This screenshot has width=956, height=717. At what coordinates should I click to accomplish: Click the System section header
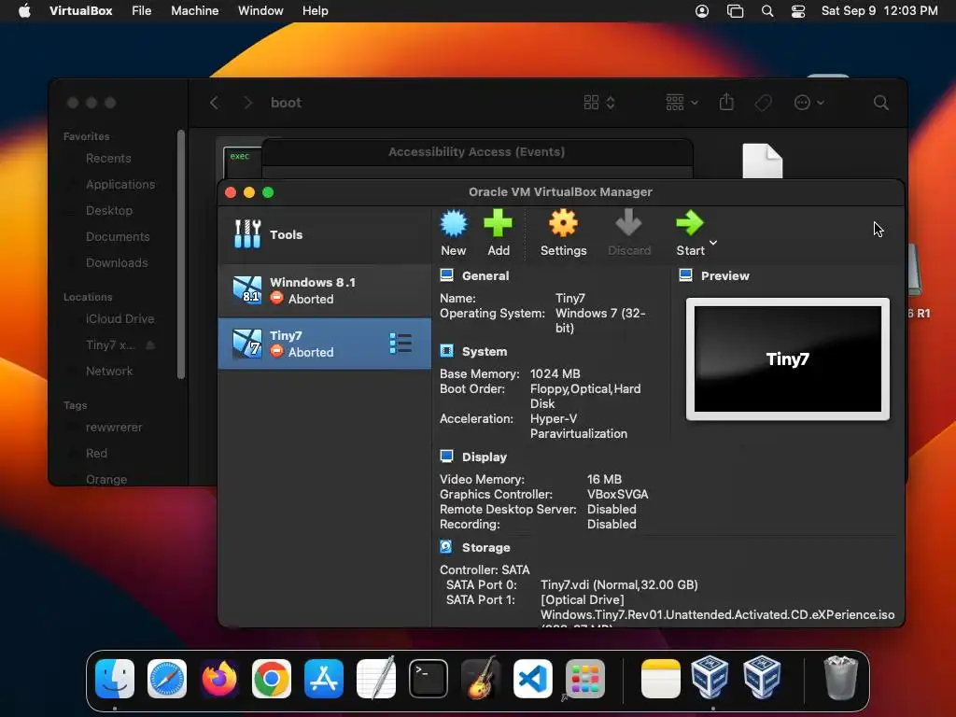[x=485, y=351]
